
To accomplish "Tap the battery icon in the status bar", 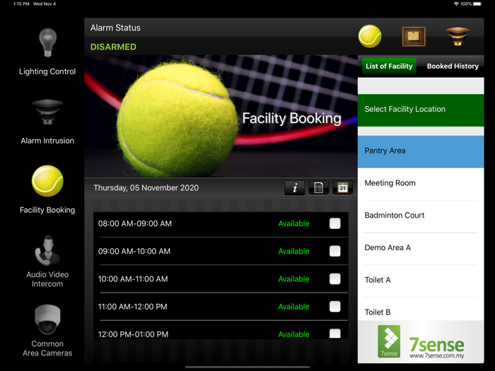I will pos(477,4).
